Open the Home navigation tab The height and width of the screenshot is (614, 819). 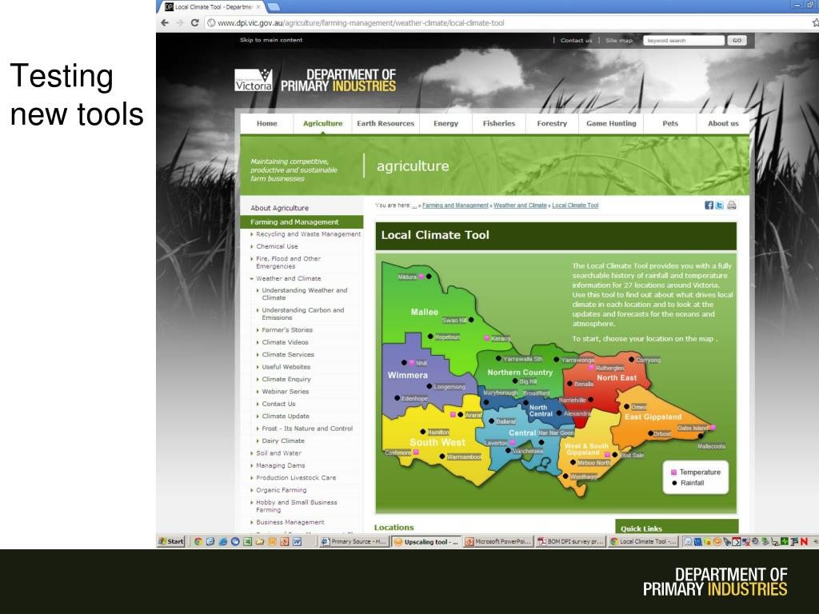tap(267, 124)
